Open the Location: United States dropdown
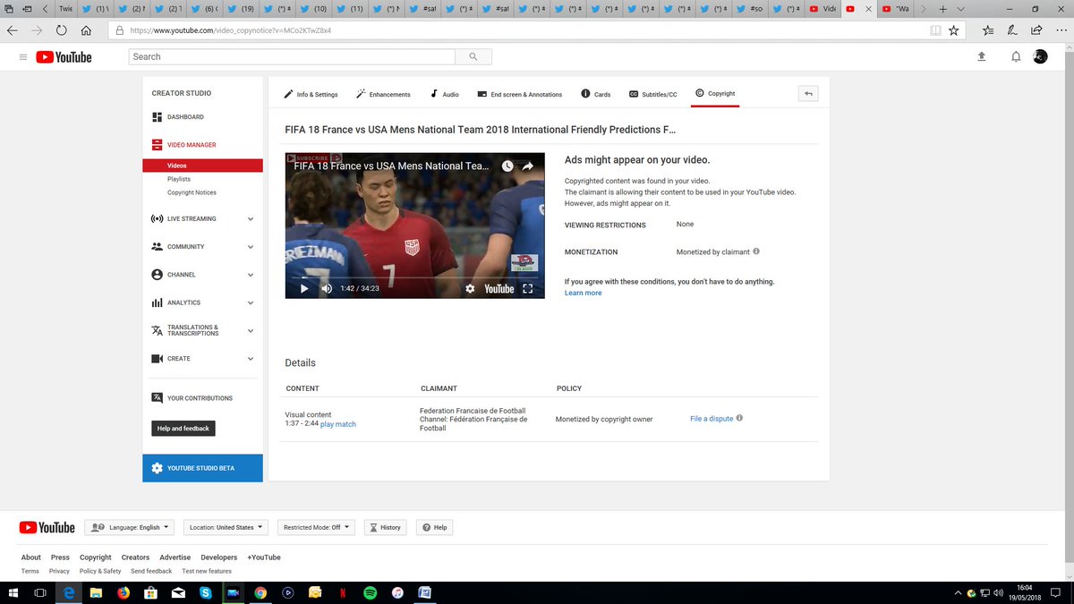1074x604 pixels. pos(226,527)
